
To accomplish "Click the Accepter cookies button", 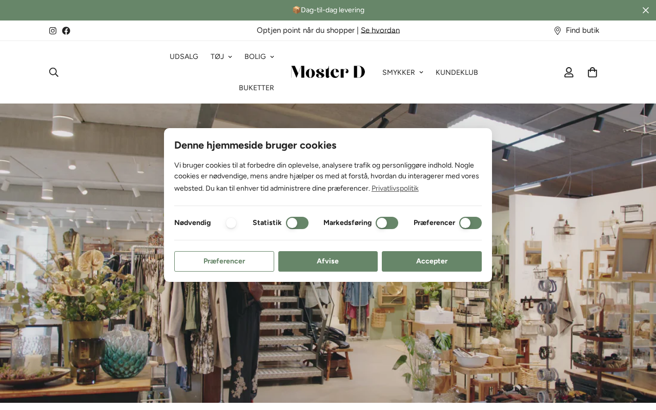I will point(432,261).
